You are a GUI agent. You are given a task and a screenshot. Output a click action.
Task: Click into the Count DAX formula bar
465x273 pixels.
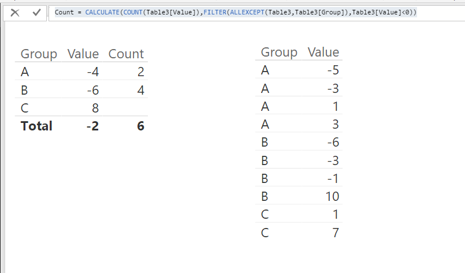pos(256,13)
